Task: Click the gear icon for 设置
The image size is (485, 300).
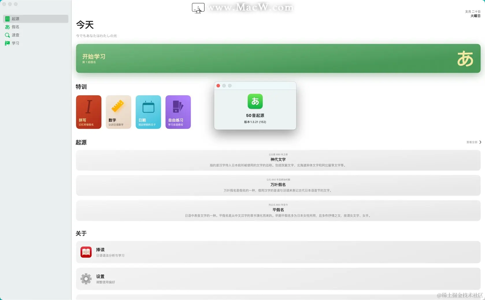Action: (x=86, y=279)
